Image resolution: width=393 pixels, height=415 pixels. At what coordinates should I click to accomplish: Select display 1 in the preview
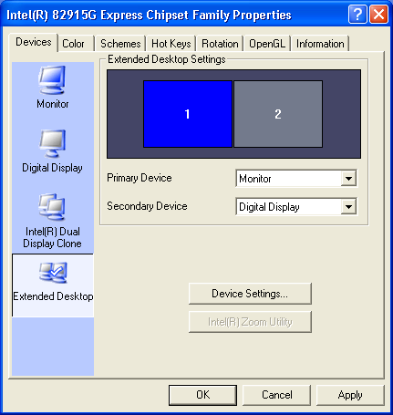point(188,114)
